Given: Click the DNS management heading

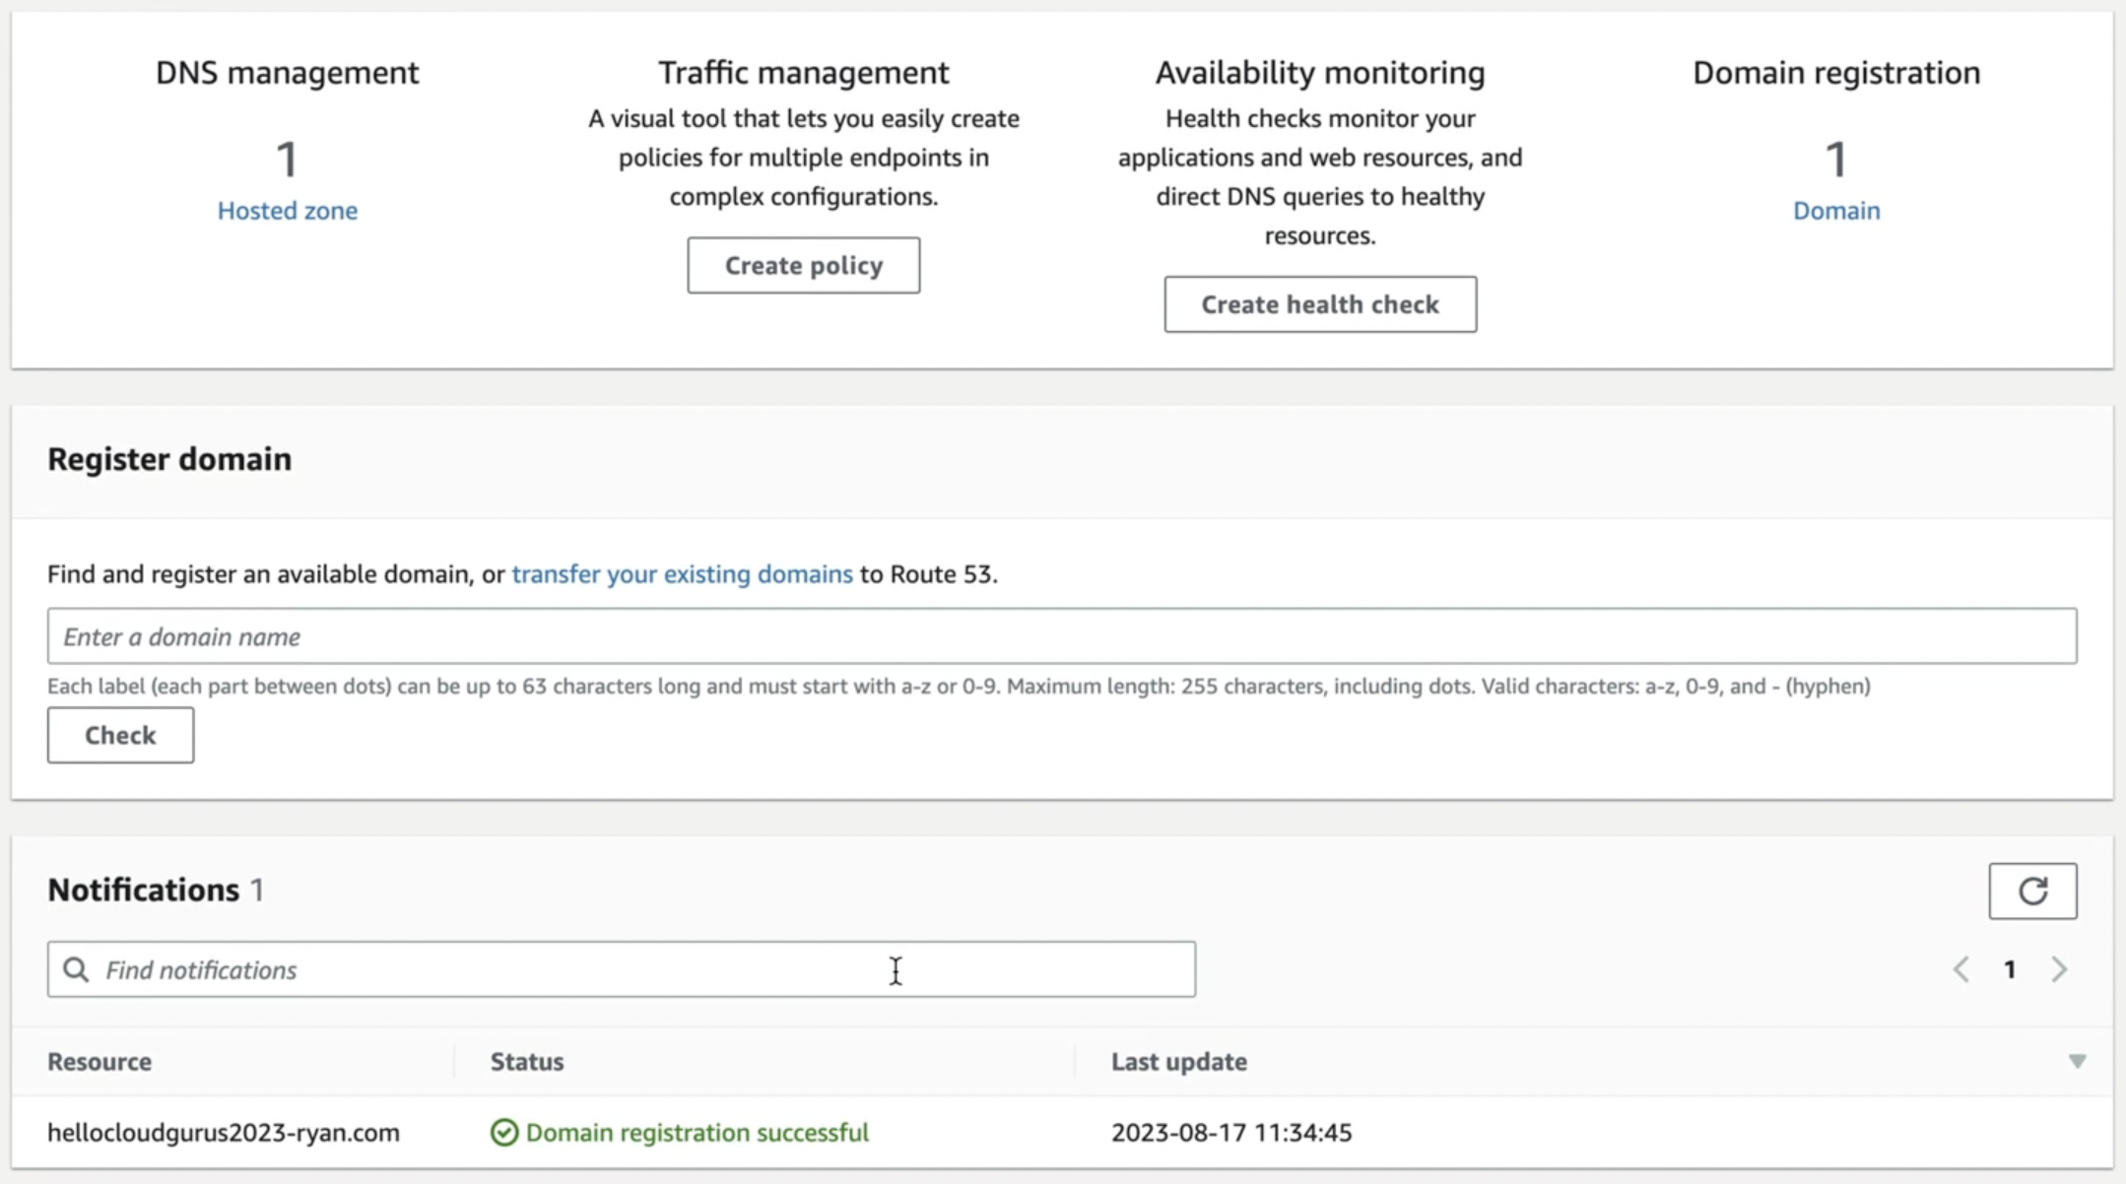Looking at the screenshot, I should (288, 73).
